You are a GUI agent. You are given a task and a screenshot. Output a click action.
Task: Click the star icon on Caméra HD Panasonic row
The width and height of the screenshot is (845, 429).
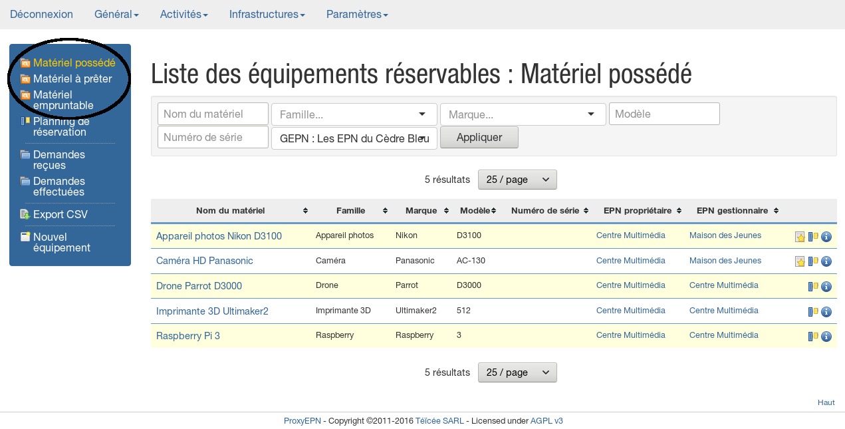pyautogui.click(x=800, y=261)
